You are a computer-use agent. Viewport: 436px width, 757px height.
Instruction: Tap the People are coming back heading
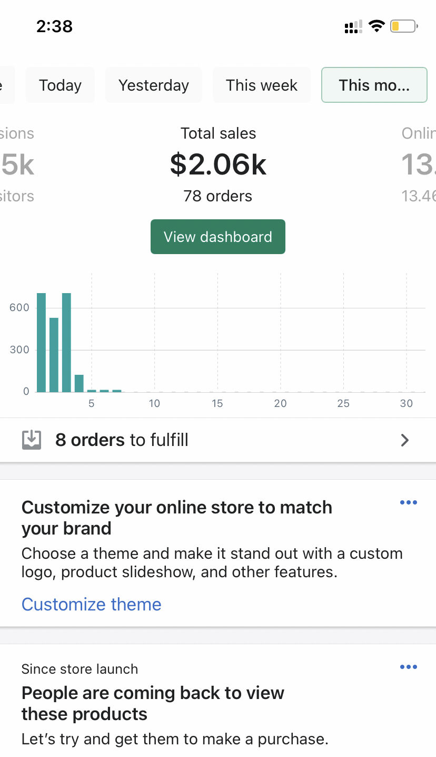[x=153, y=703]
